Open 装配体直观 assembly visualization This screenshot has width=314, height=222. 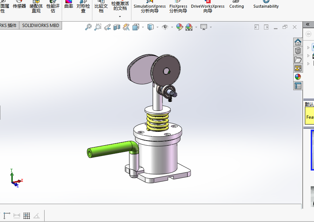coord(36,7)
